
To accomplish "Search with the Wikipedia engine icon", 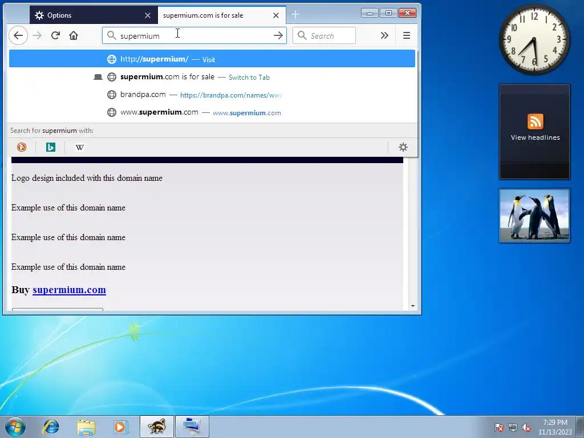I will (x=80, y=147).
